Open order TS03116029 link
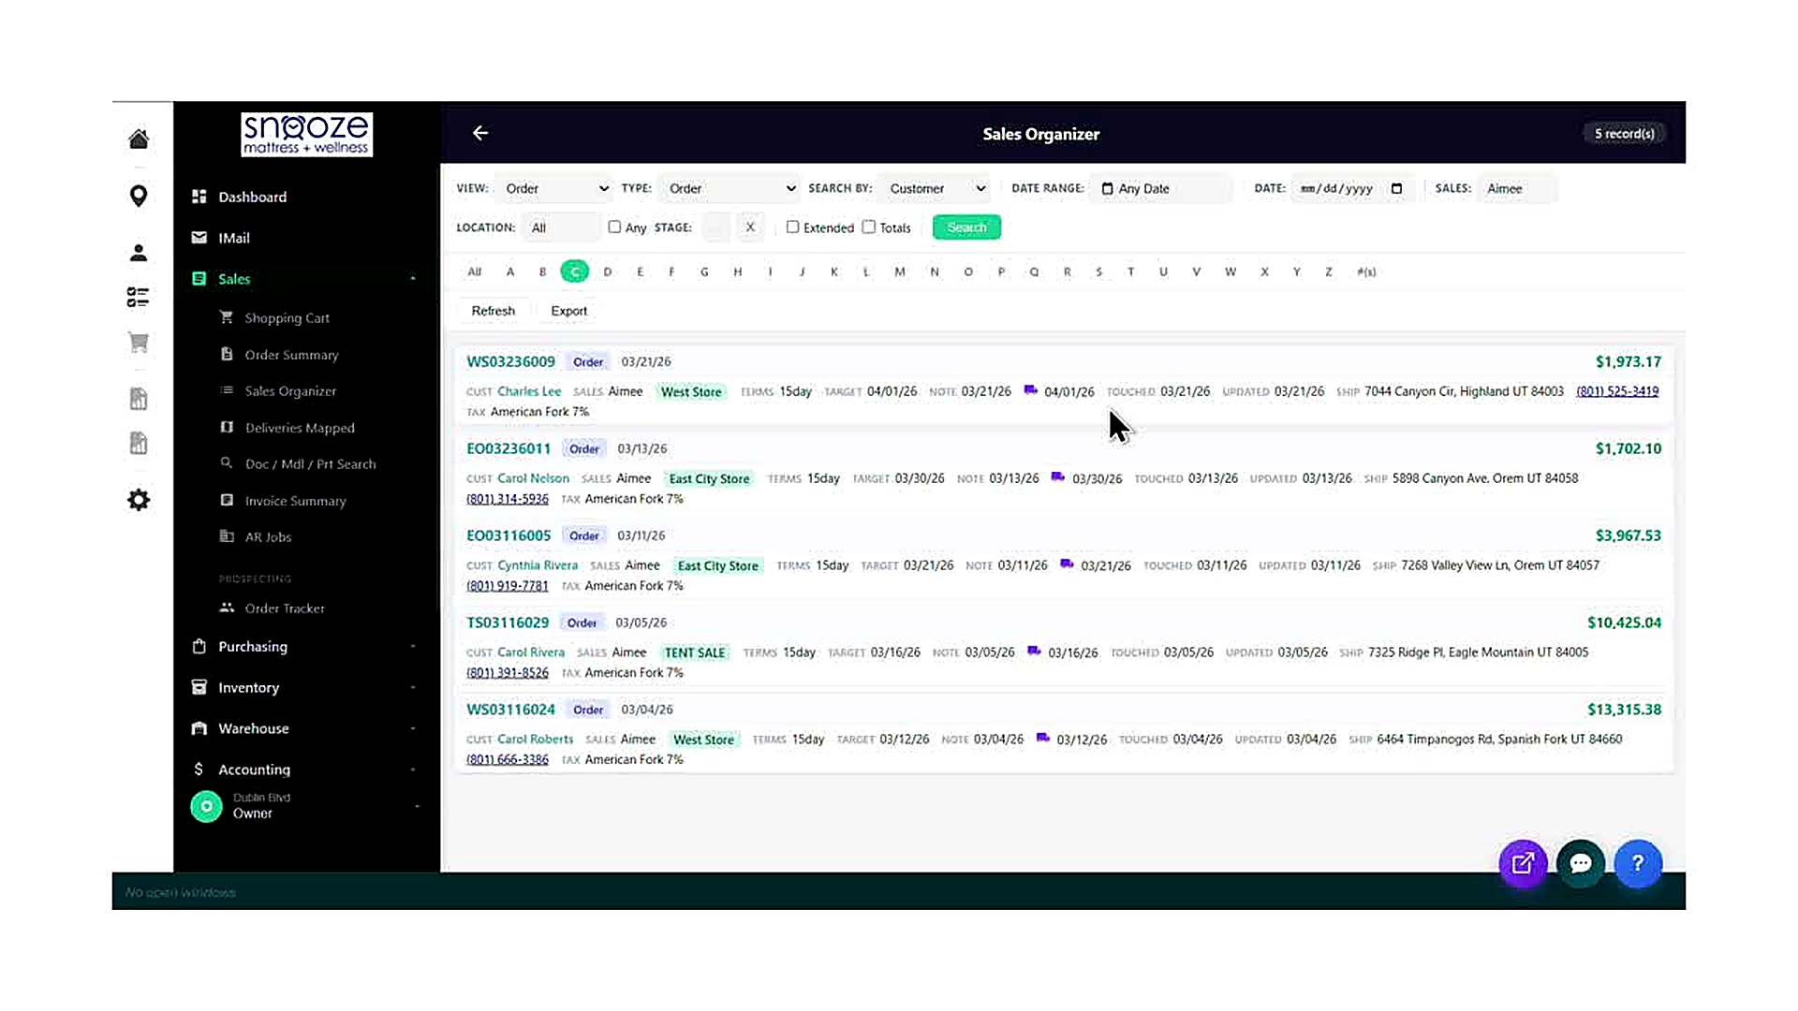1798x1011 pixels. 508,623
